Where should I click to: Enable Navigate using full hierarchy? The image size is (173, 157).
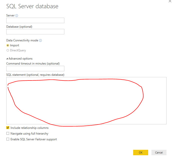[x=8, y=133]
